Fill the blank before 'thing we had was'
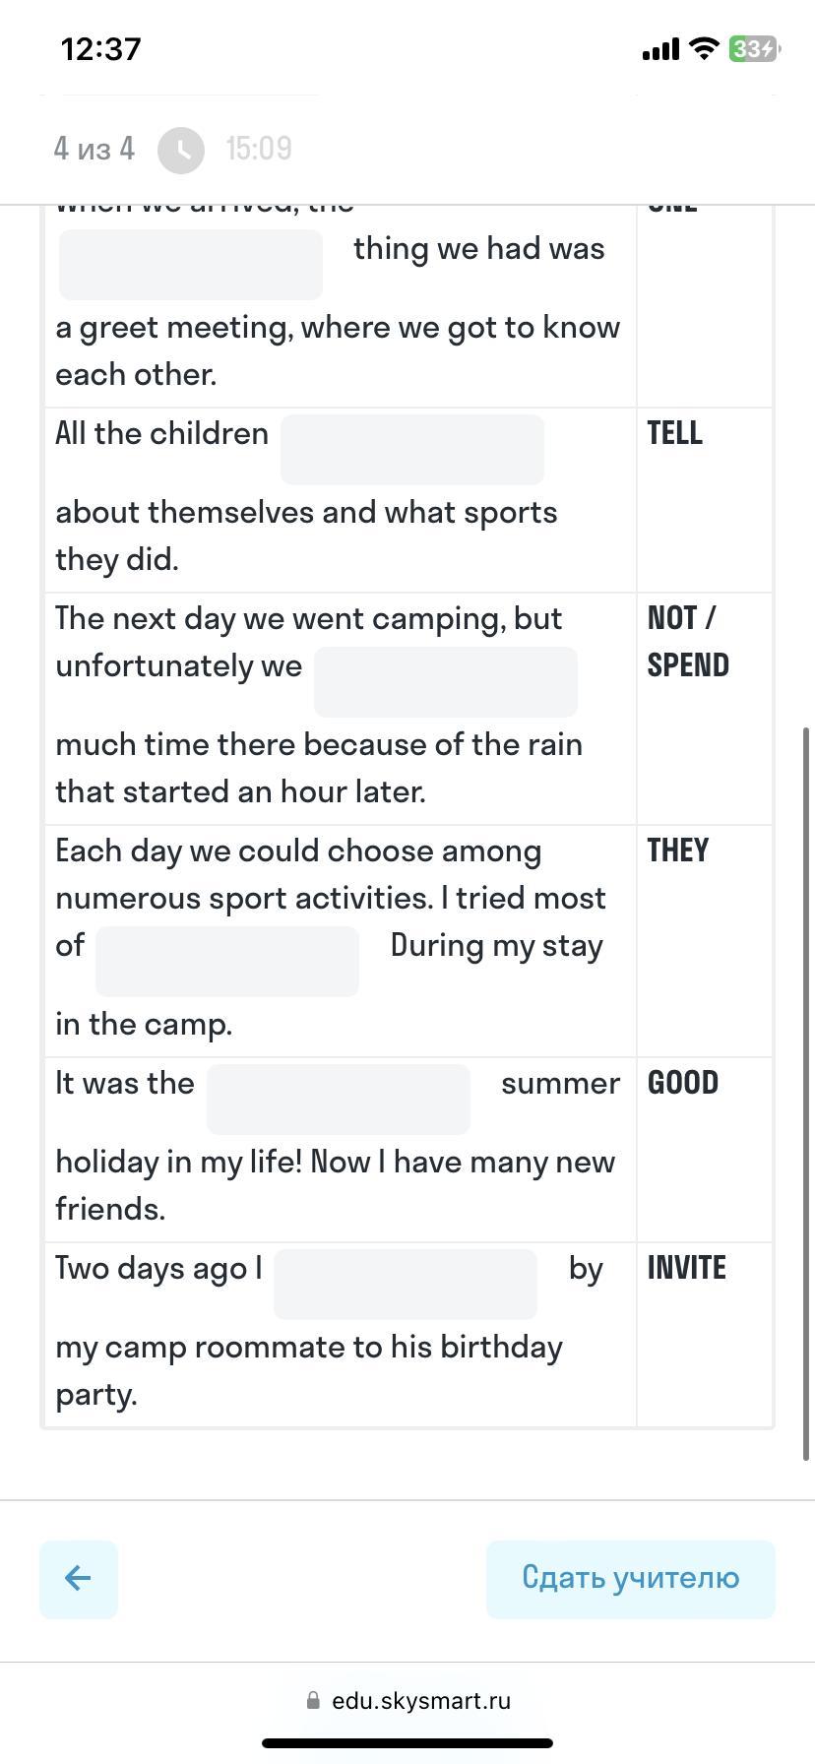 [x=191, y=265]
